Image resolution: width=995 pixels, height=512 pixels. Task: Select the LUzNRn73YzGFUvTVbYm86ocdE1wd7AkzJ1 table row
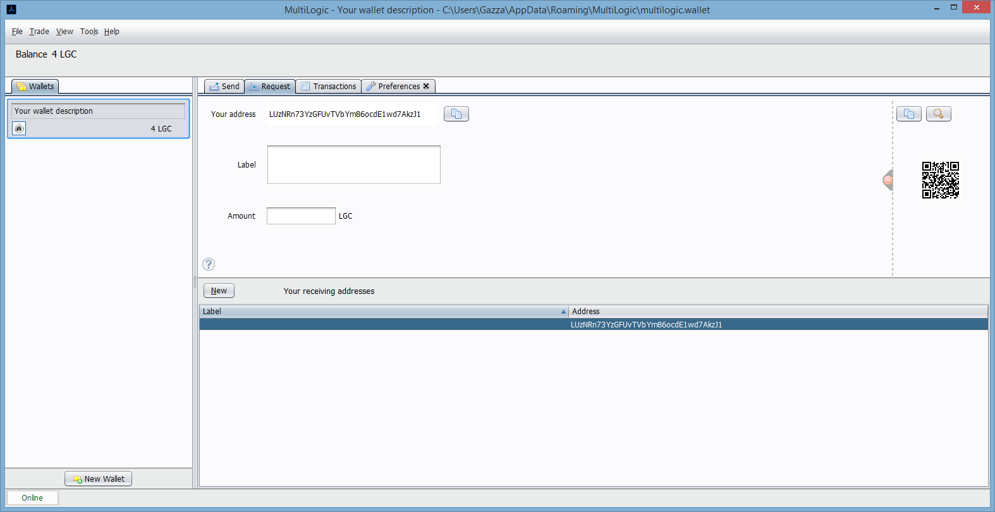(x=594, y=324)
